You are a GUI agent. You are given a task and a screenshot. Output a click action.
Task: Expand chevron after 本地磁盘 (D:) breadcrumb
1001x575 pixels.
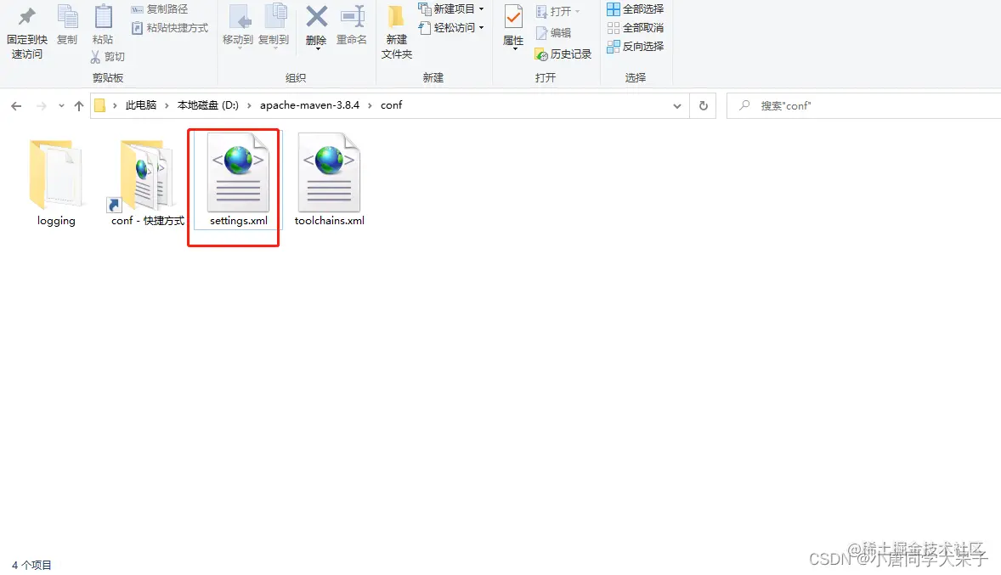tap(249, 105)
